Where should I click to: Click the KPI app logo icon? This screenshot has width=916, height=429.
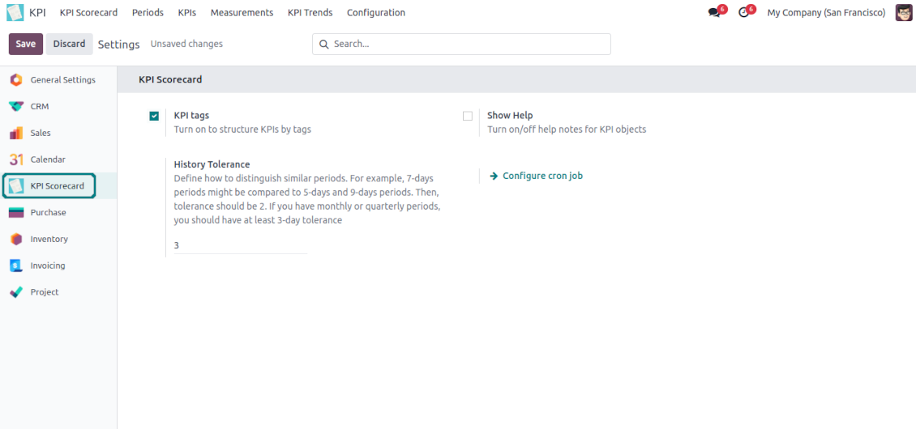[15, 12]
